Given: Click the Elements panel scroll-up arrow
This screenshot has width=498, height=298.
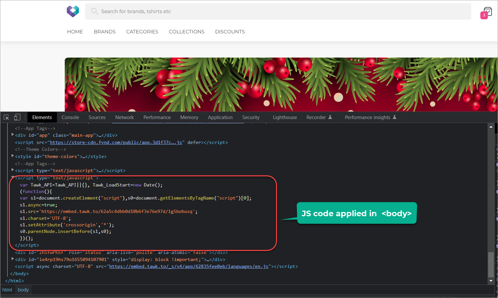Looking at the screenshot, I should pos(491,127).
